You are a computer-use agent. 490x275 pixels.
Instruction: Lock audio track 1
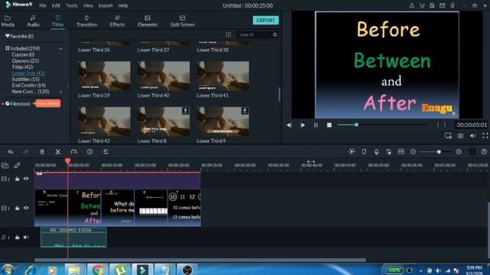click(17, 238)
